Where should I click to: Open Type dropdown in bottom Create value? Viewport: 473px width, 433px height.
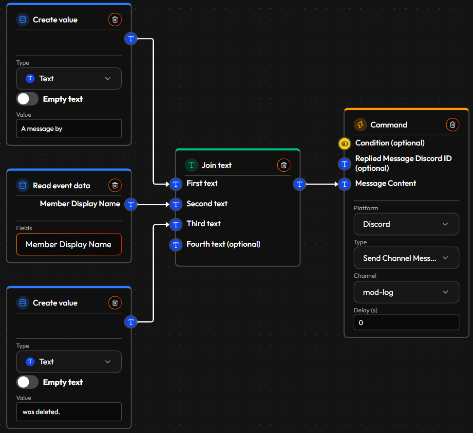(69, 361)
